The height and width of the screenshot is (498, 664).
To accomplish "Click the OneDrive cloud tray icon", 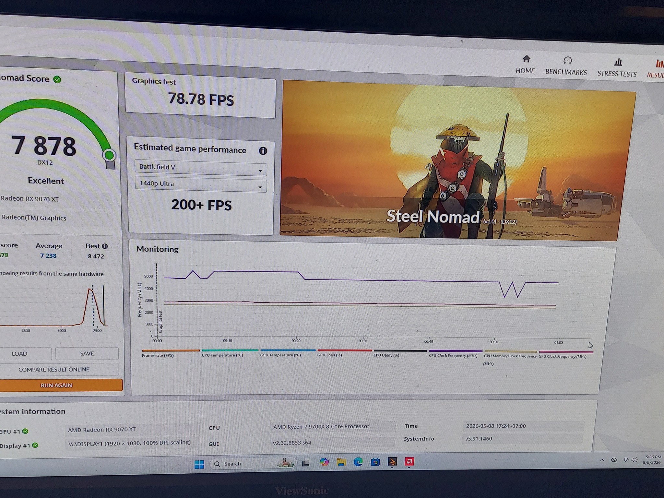I will pyautogui.click(x=614, y=460).
